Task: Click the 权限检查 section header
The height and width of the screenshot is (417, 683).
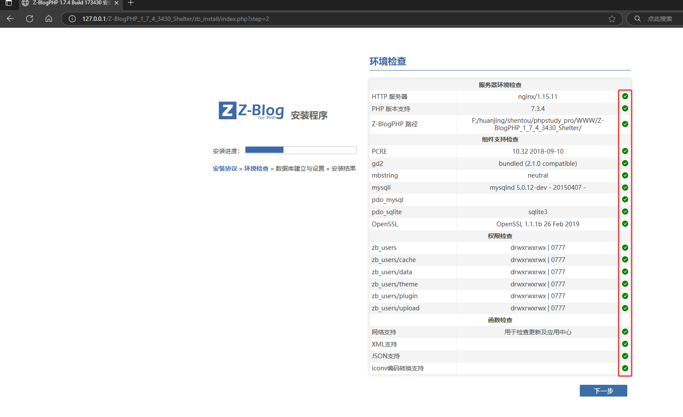Action: [x=500, y=236]
